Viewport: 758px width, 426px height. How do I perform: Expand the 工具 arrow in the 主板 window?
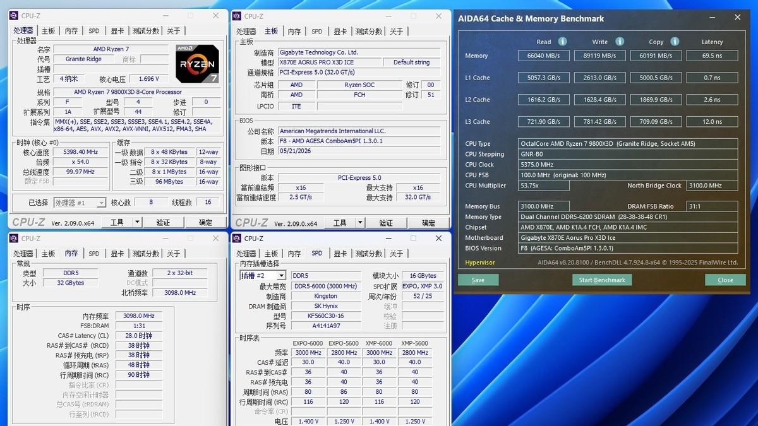pyautogui.click(x=360, y=222)
